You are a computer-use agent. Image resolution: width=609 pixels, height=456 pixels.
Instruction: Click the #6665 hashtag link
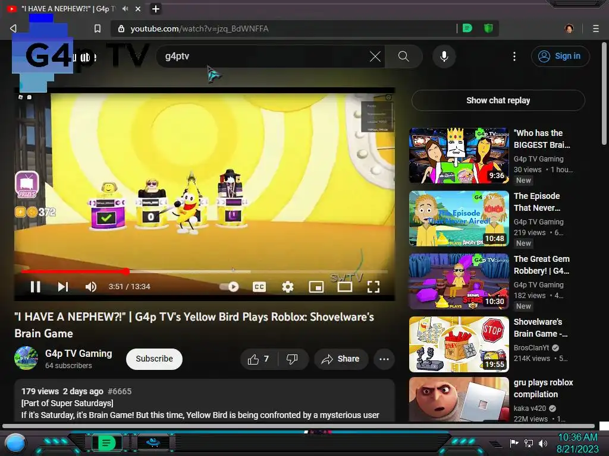point(120,391)
